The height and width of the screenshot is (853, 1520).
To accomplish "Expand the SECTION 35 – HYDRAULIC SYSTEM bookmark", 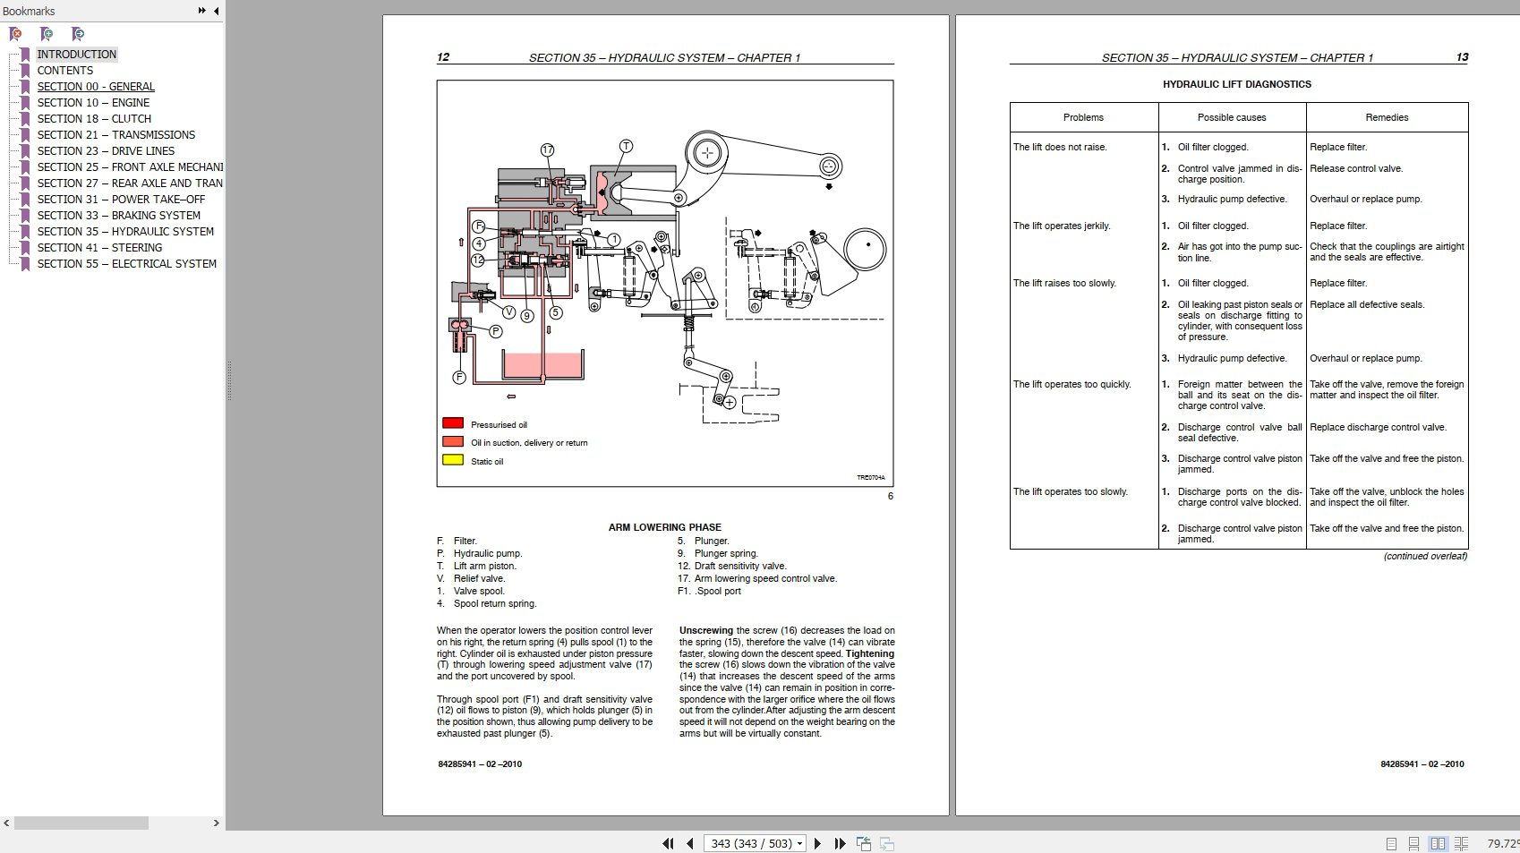I will click(x=26, y=231).
